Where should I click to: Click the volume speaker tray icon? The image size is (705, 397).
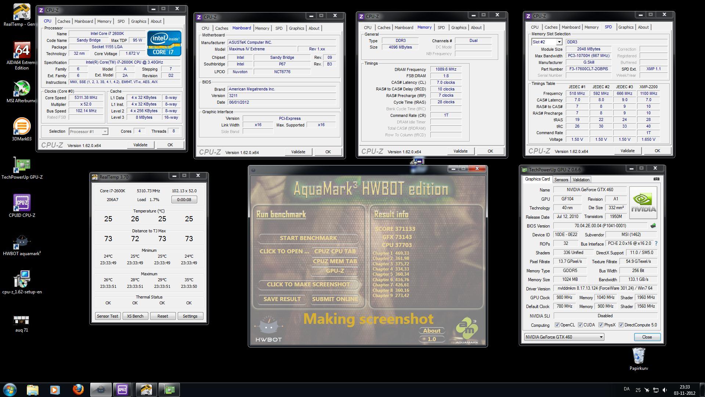[665, 390]
